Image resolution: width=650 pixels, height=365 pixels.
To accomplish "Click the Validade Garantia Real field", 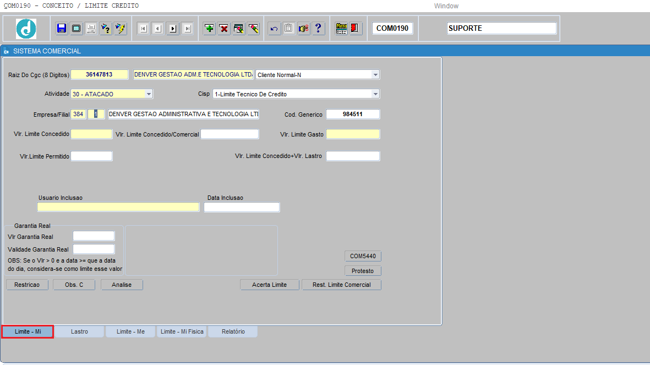I will [x=94, y=249].
